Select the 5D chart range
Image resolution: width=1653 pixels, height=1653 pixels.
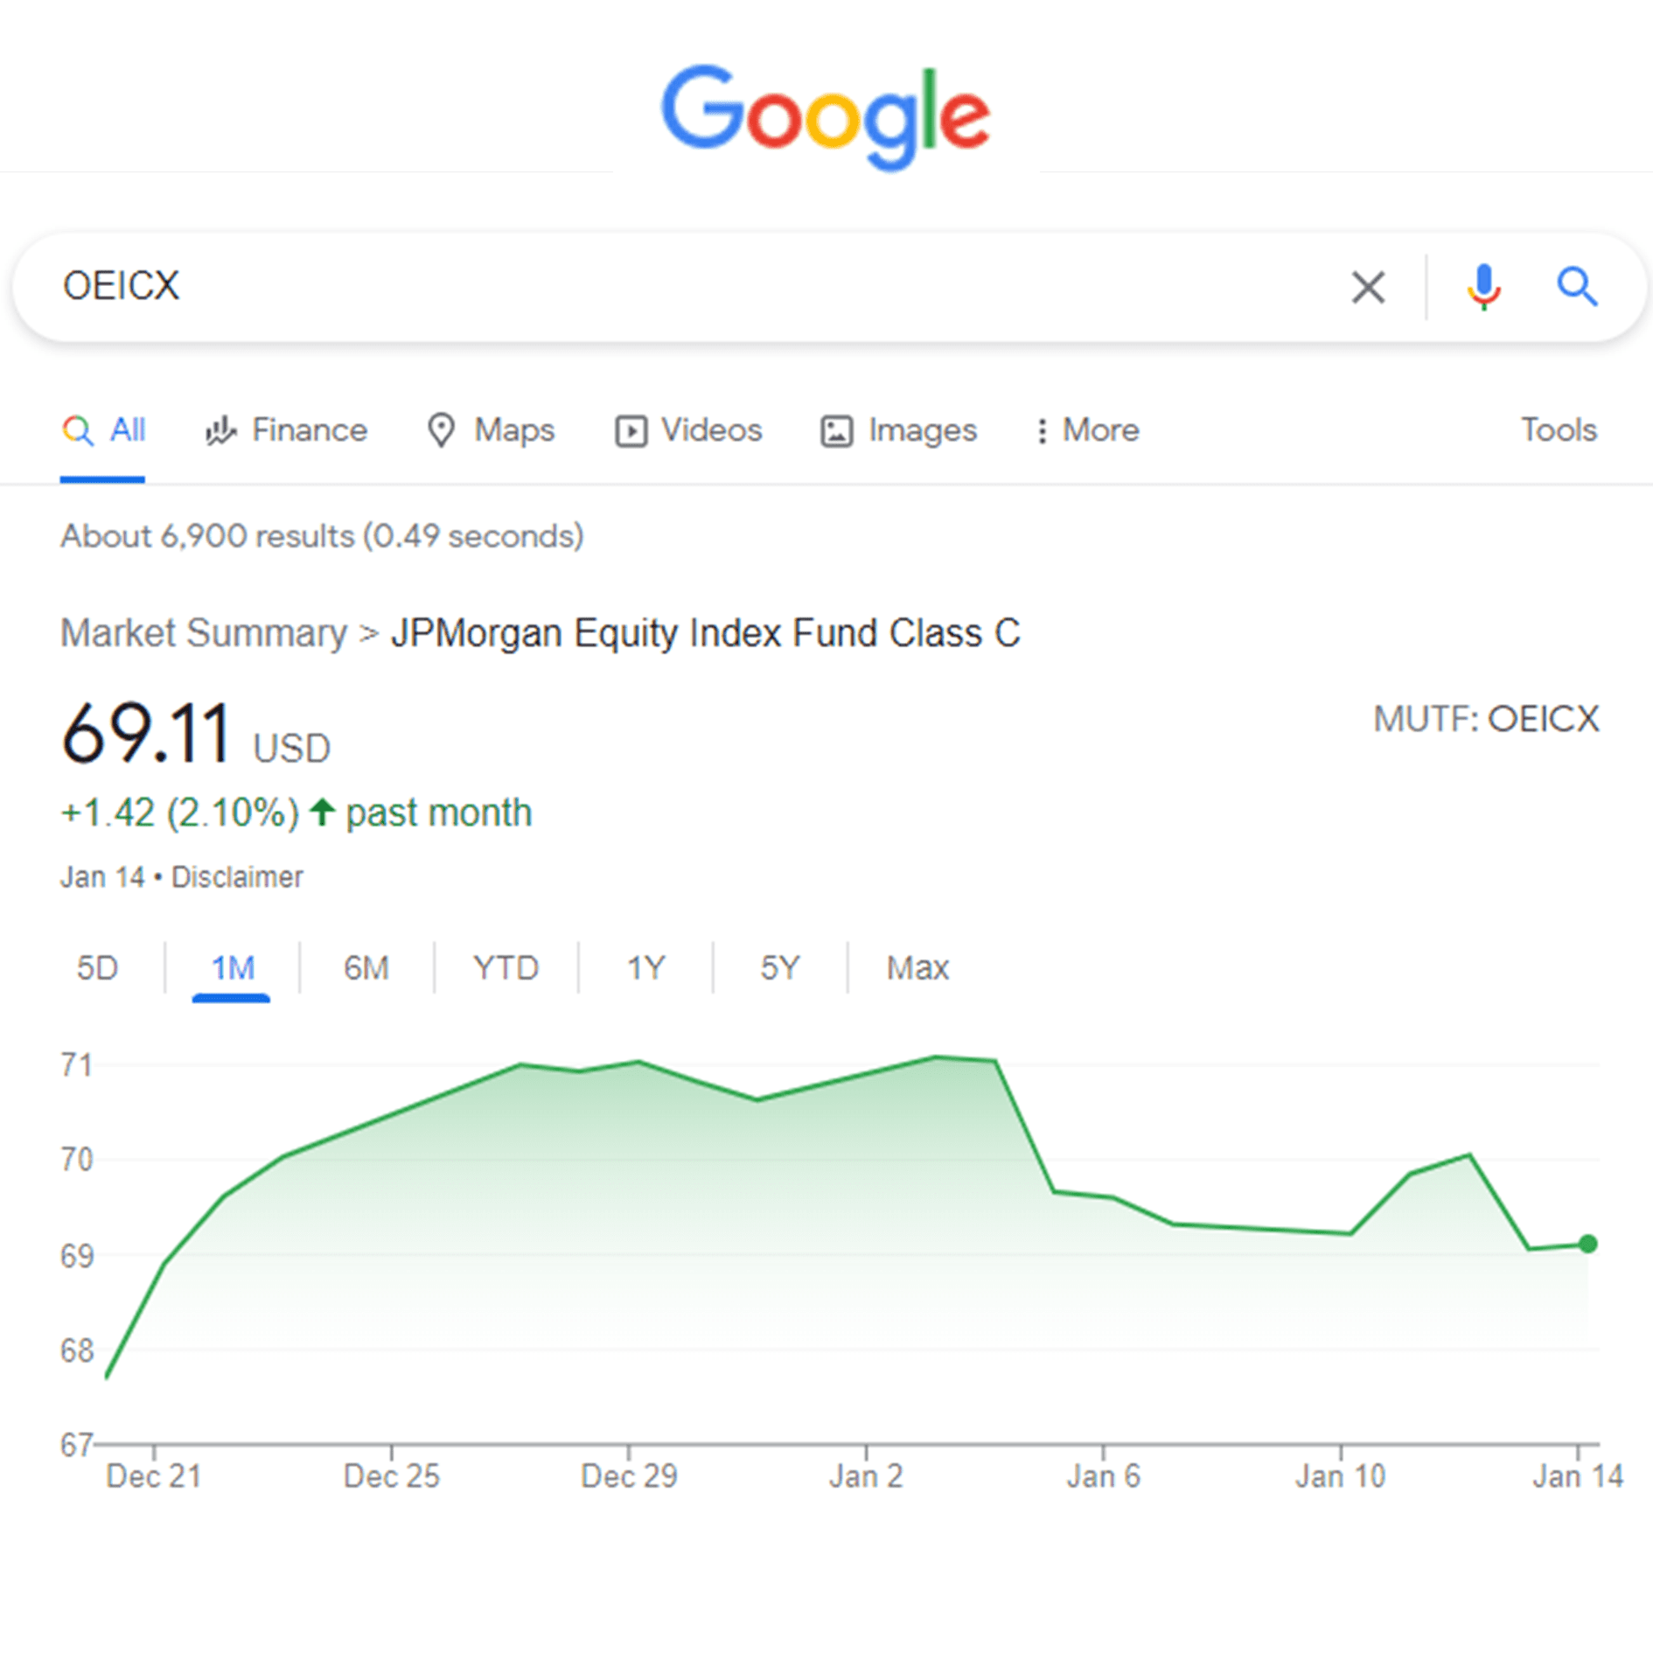coord(97,968)
